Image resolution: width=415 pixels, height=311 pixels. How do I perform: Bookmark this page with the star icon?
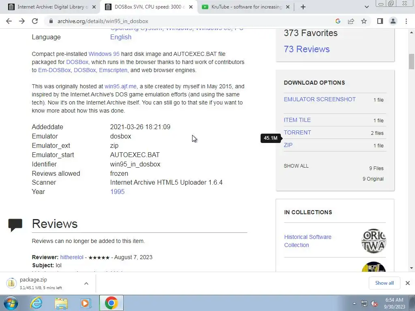tap(364, 21)
